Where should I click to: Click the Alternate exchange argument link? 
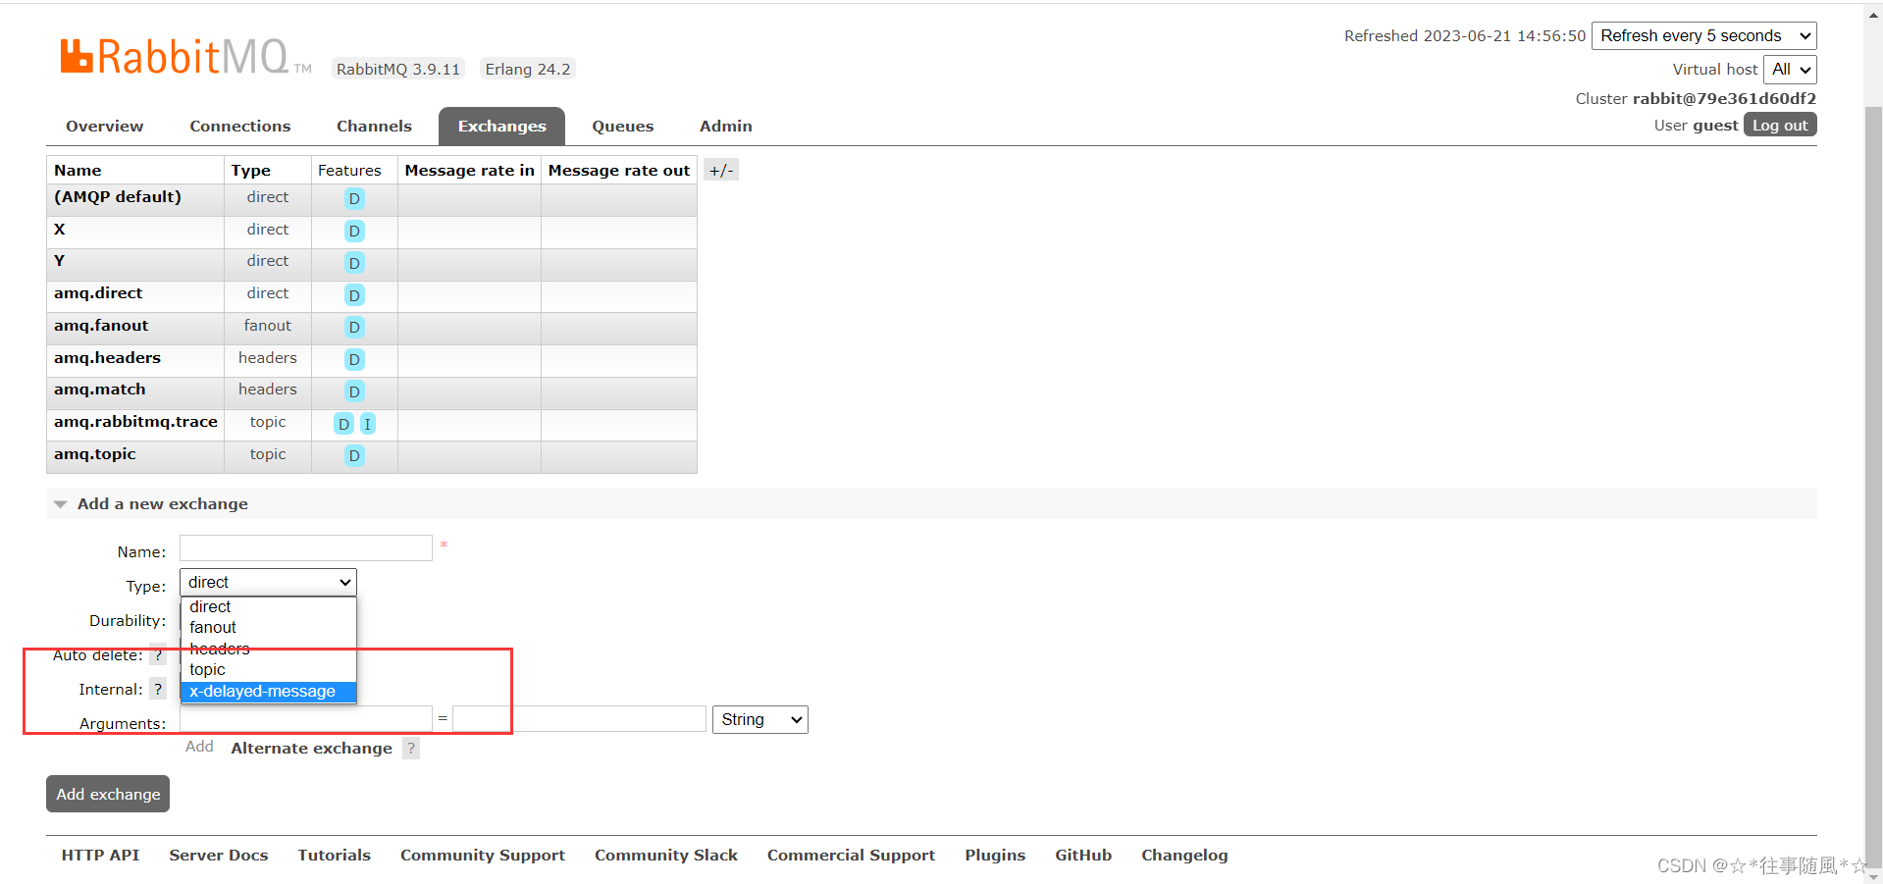[312, 748]
